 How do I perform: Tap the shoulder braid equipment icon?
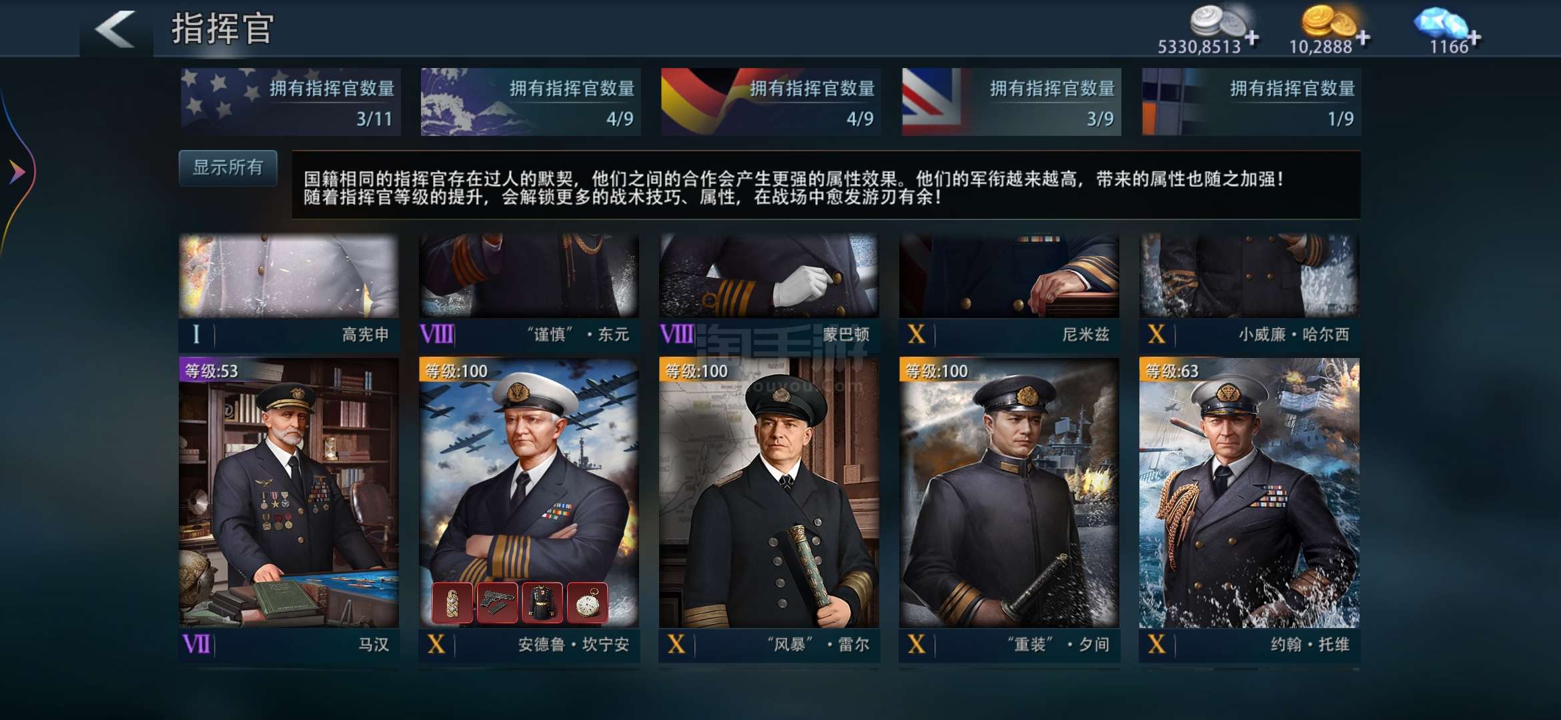[452, 603]
